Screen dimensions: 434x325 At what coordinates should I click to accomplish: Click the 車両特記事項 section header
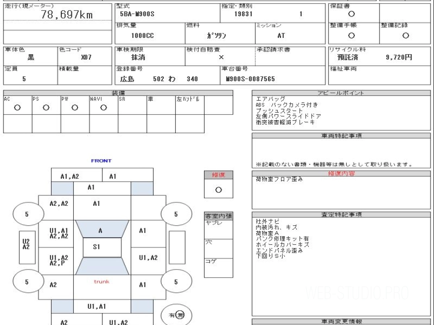(341, 135)
